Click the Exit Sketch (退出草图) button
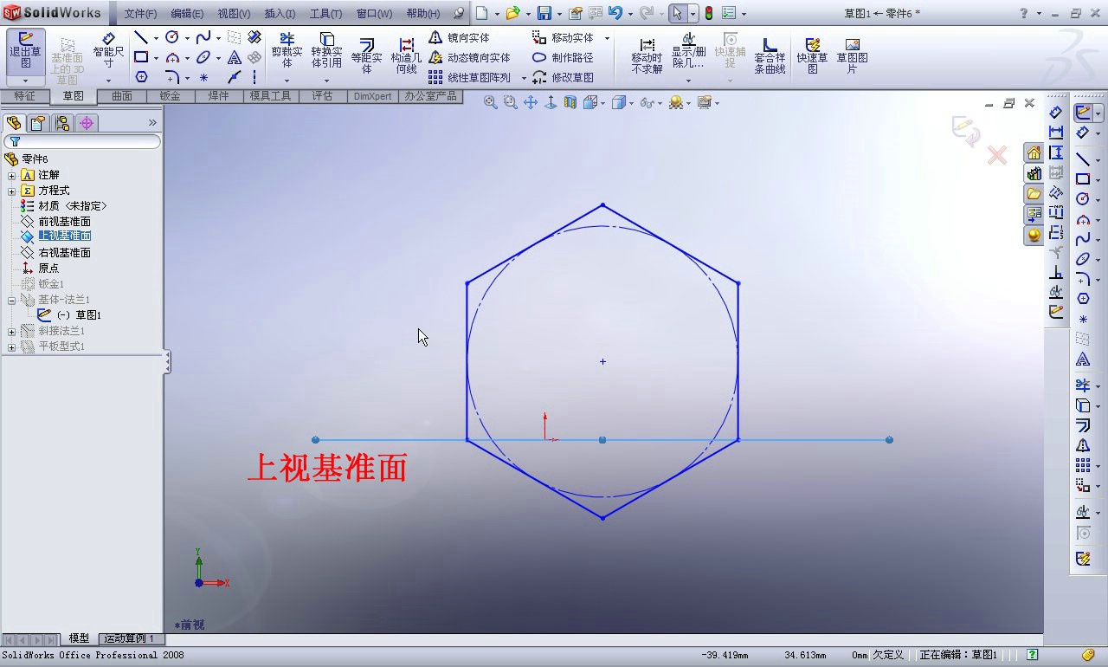This screenshot has width=1108, height=667. coord(26,50)
